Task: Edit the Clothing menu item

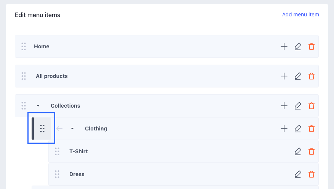Action: click(298, 129)
